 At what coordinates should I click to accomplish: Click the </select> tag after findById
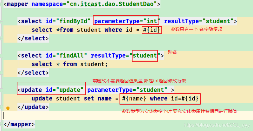[x=33, y=38]
